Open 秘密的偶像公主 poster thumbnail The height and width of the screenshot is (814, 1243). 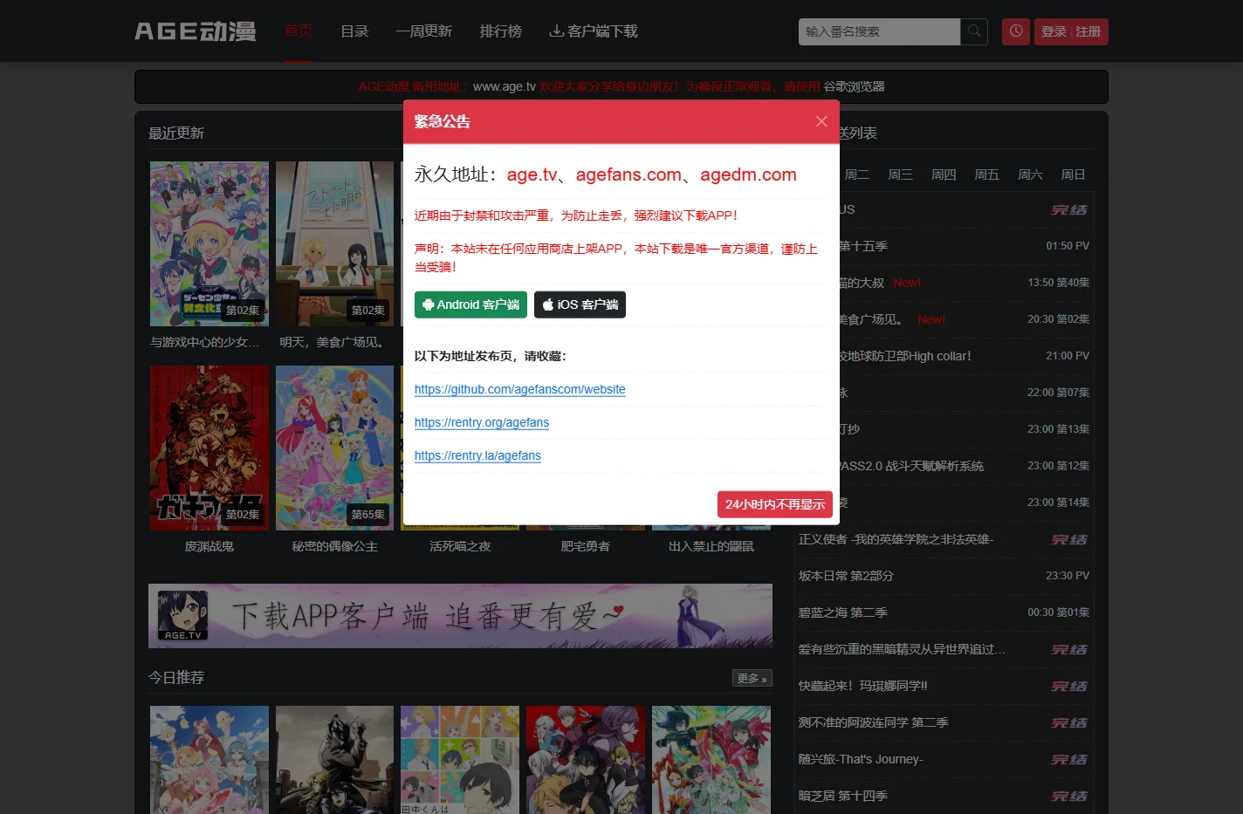click(x=334, y=448)
